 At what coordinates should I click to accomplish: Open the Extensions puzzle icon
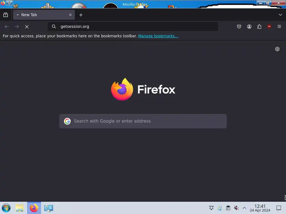pyautogui.click(x=259, y=26)
